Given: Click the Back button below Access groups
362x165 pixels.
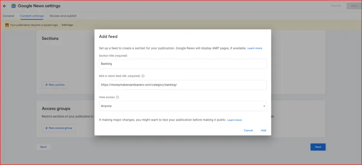Looking at the screenshot, I should tap(43, 147).
